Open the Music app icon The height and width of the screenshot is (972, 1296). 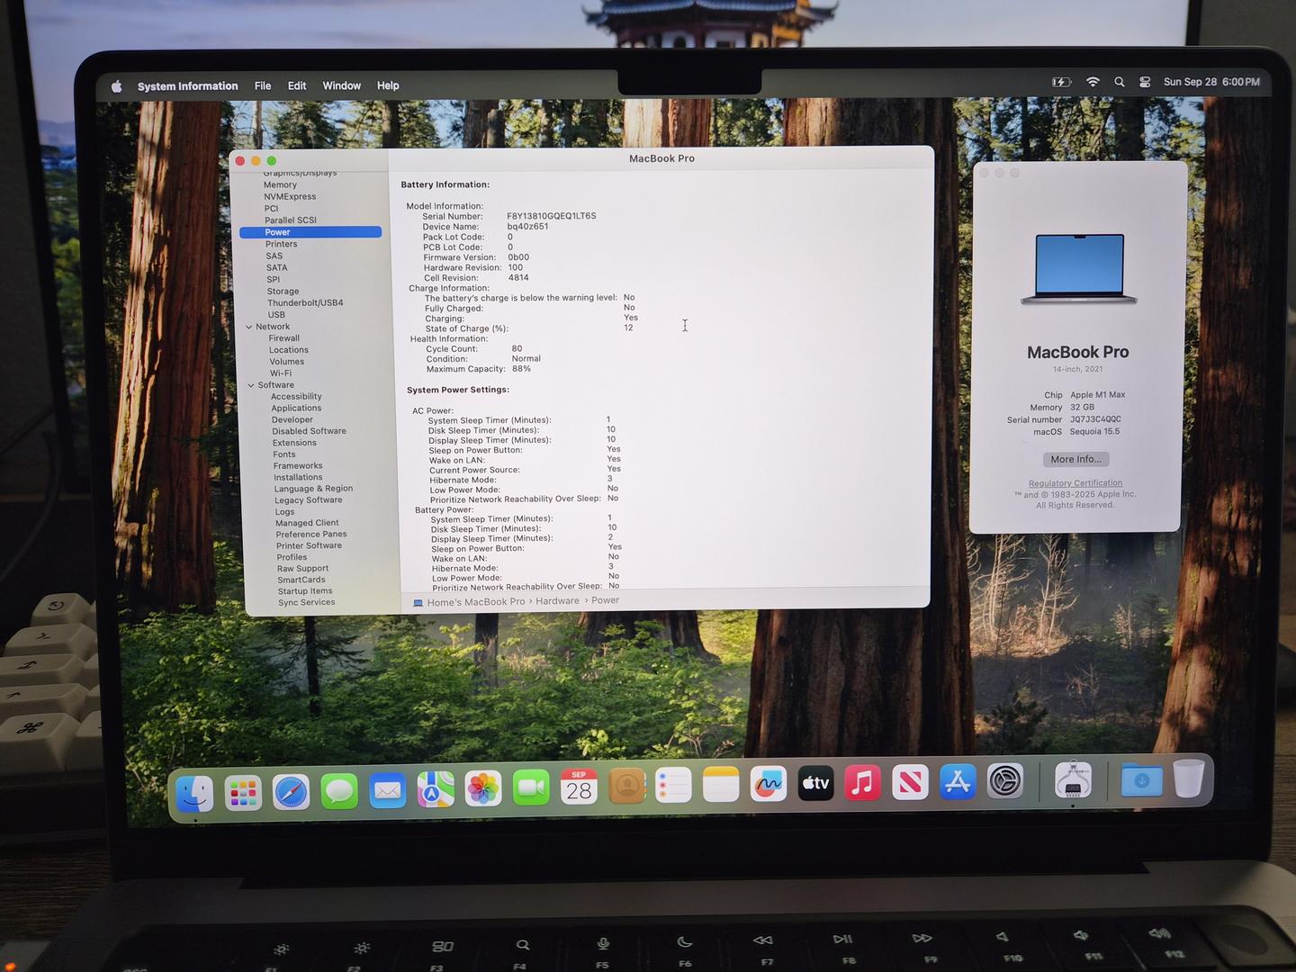[862, 783]
